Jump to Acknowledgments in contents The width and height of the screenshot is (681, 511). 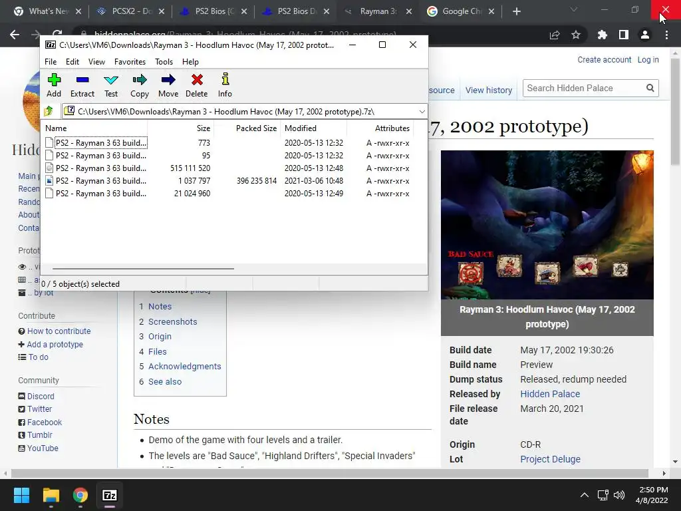tap(185, 367)
